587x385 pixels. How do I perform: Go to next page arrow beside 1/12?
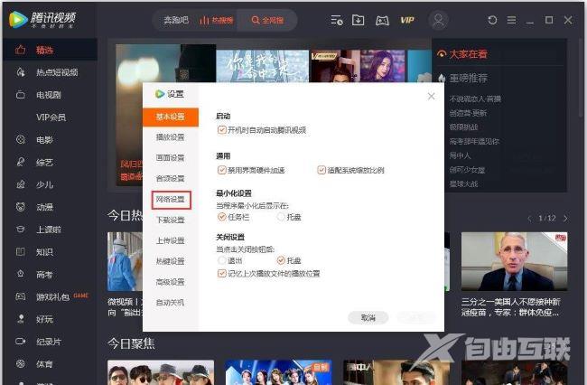point(565,219)
